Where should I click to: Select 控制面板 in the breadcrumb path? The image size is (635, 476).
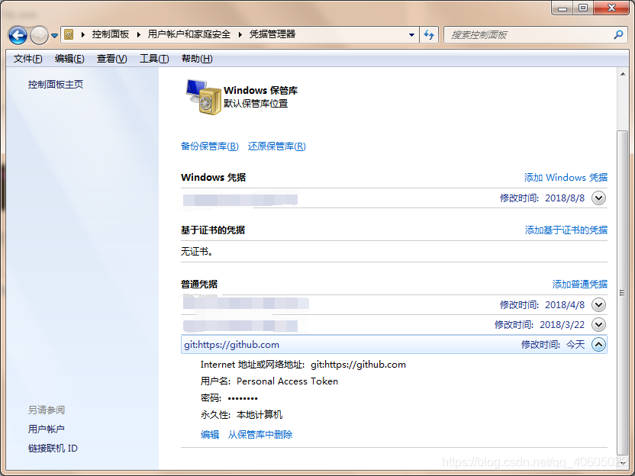(x=110, y=34)
